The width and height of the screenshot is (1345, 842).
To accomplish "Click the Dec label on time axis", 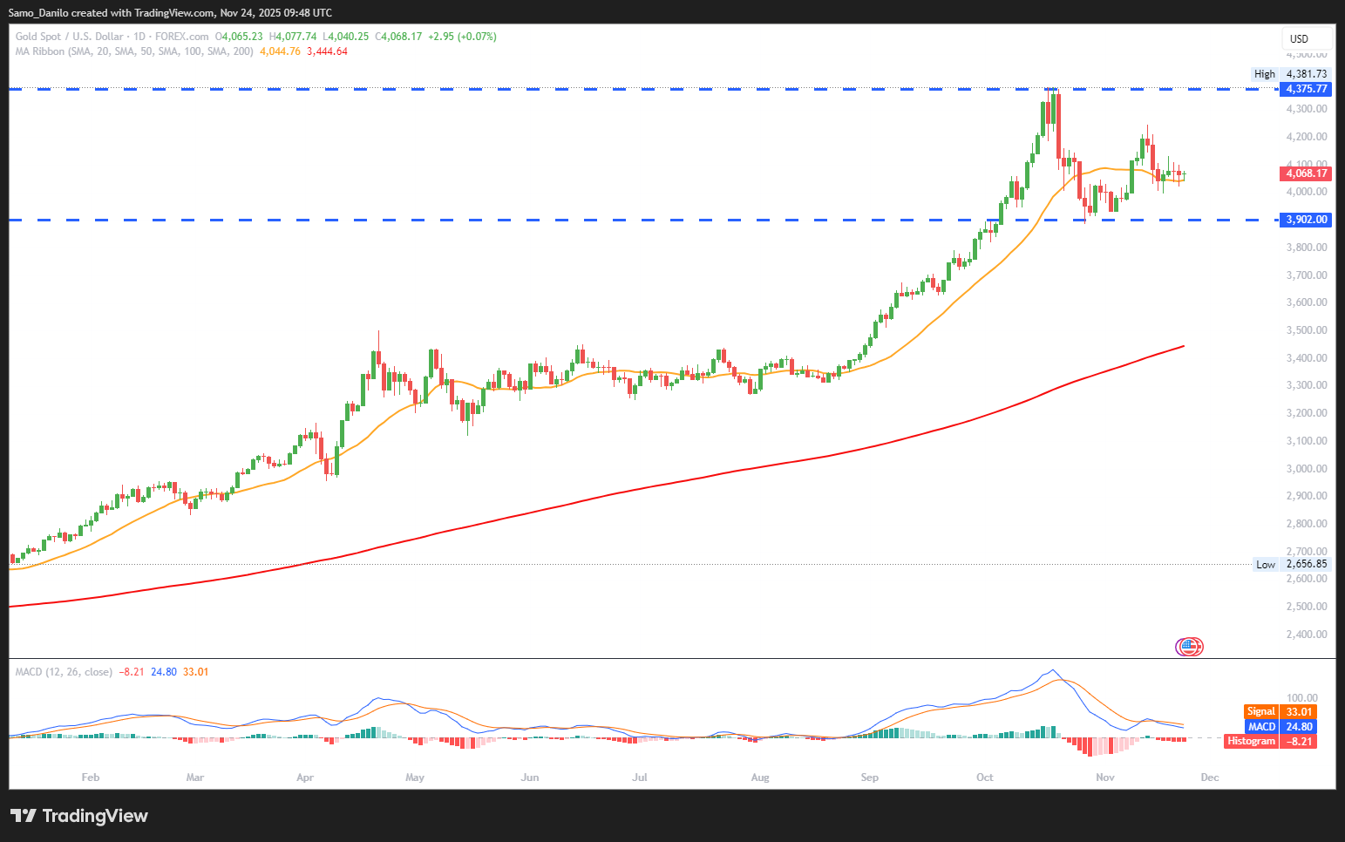I will click(1209, 777).
